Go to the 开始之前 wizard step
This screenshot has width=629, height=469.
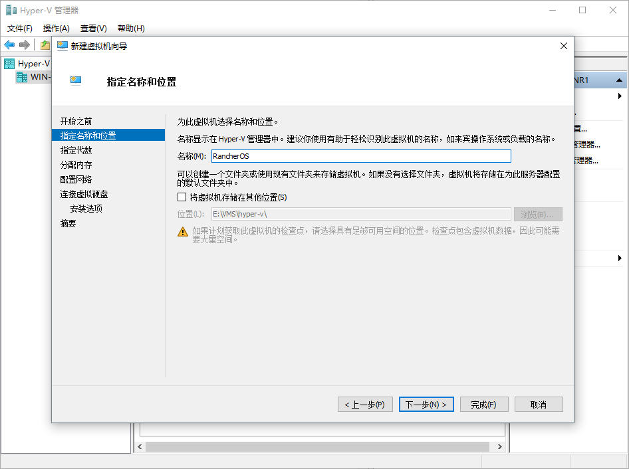click(76, 121)
